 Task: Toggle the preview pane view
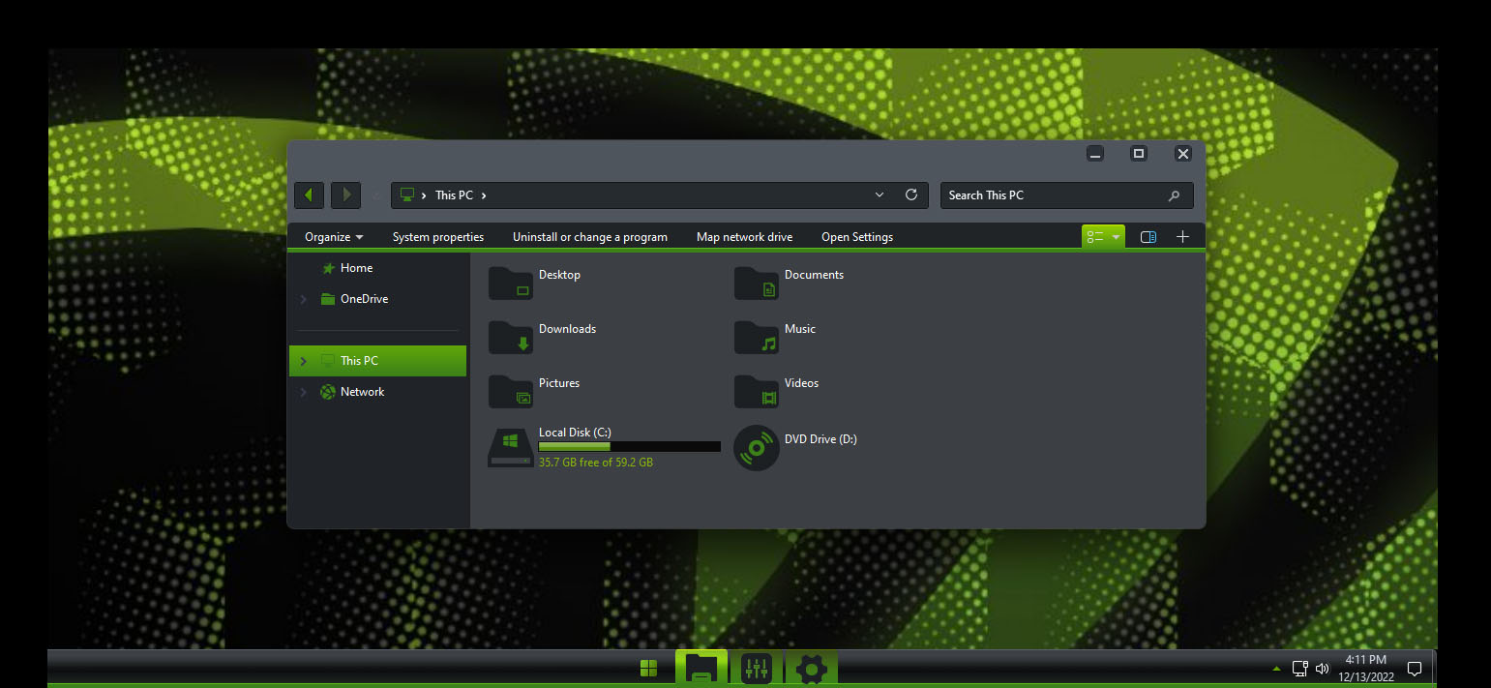point(1148,236)
